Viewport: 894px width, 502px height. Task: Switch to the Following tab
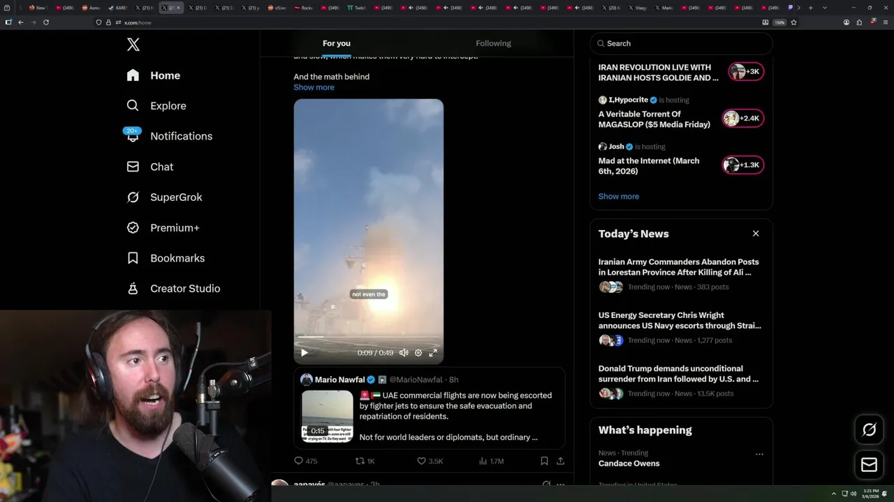click(494, 43)
